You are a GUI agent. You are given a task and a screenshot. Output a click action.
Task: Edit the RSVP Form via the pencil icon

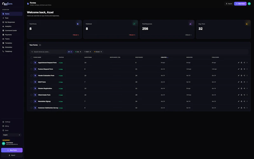(x=239, y=82)
